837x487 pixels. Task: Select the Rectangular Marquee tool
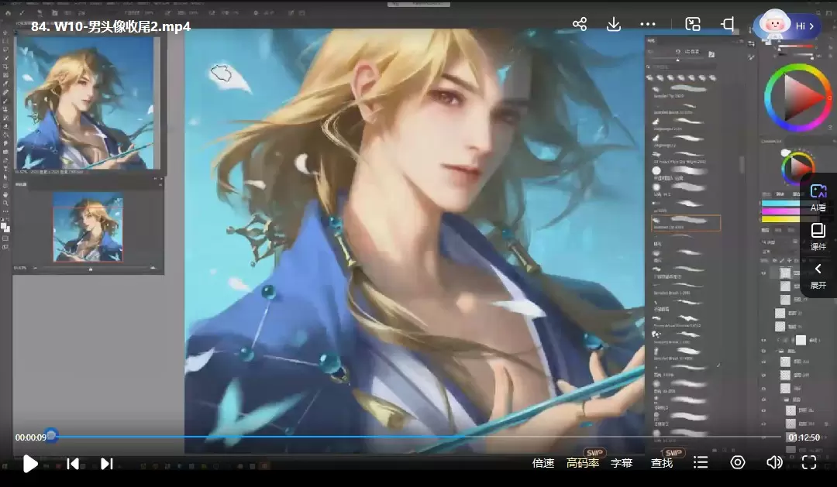point(5,41)
